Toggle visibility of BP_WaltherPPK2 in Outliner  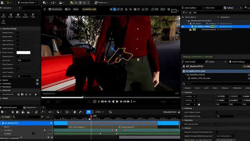pos(183,27)
